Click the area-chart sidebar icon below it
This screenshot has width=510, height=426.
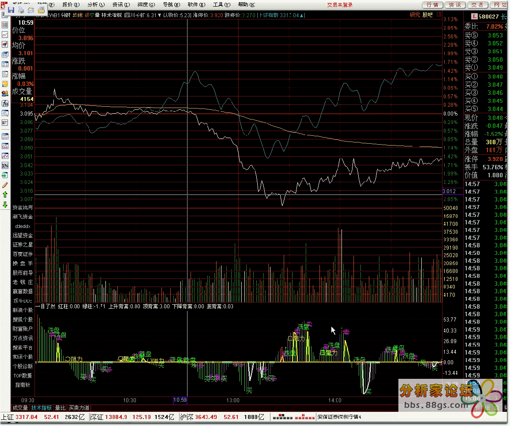coord(5,146)
